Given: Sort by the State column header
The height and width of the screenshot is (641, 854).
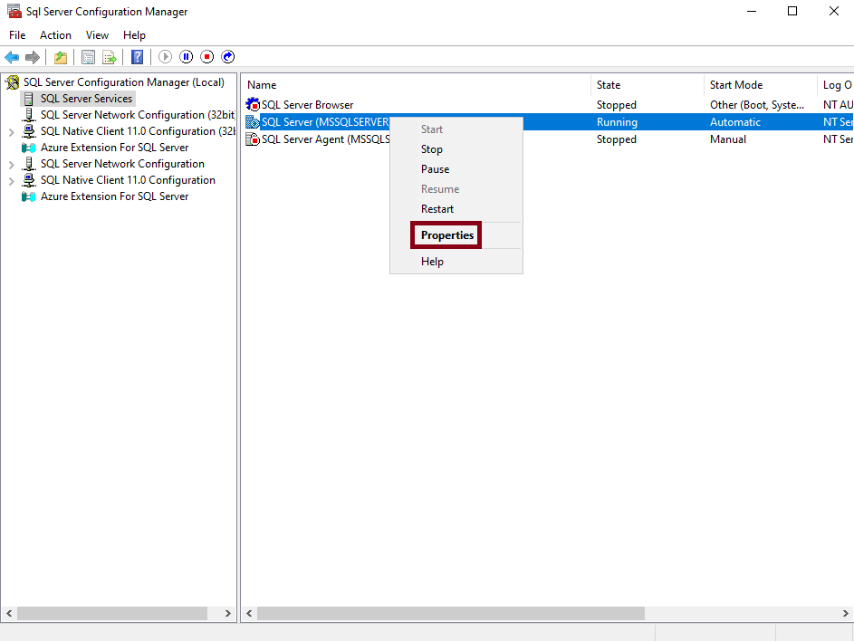Looking at the screenshot, I should 648,85.
